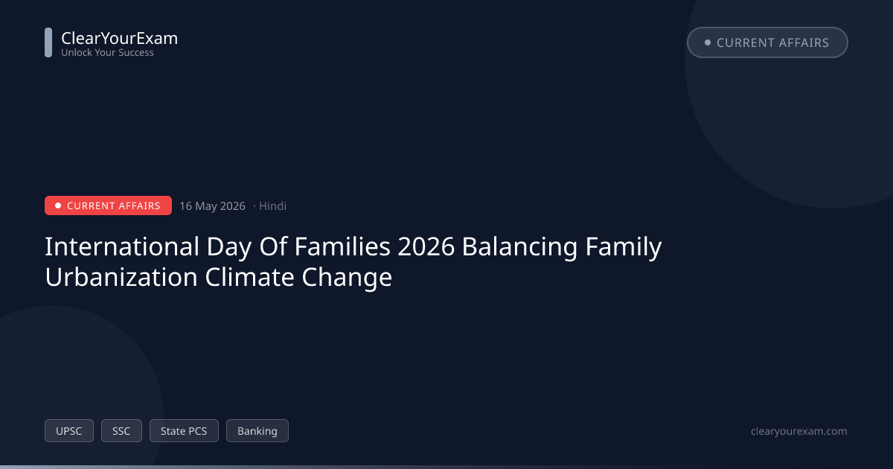
Task: Select the outlined Current Affairs pill at top right
Action: [x=767, y=42]
